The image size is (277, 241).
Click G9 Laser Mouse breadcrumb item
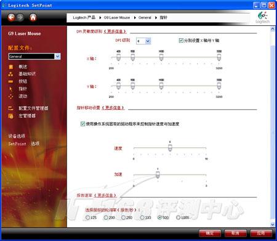117,18
